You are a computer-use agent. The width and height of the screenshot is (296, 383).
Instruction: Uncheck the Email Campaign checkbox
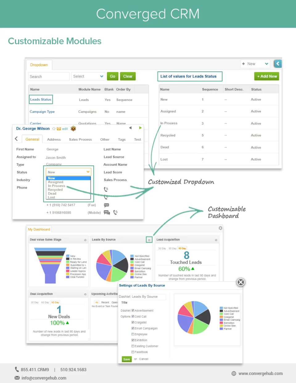point(133,328)
